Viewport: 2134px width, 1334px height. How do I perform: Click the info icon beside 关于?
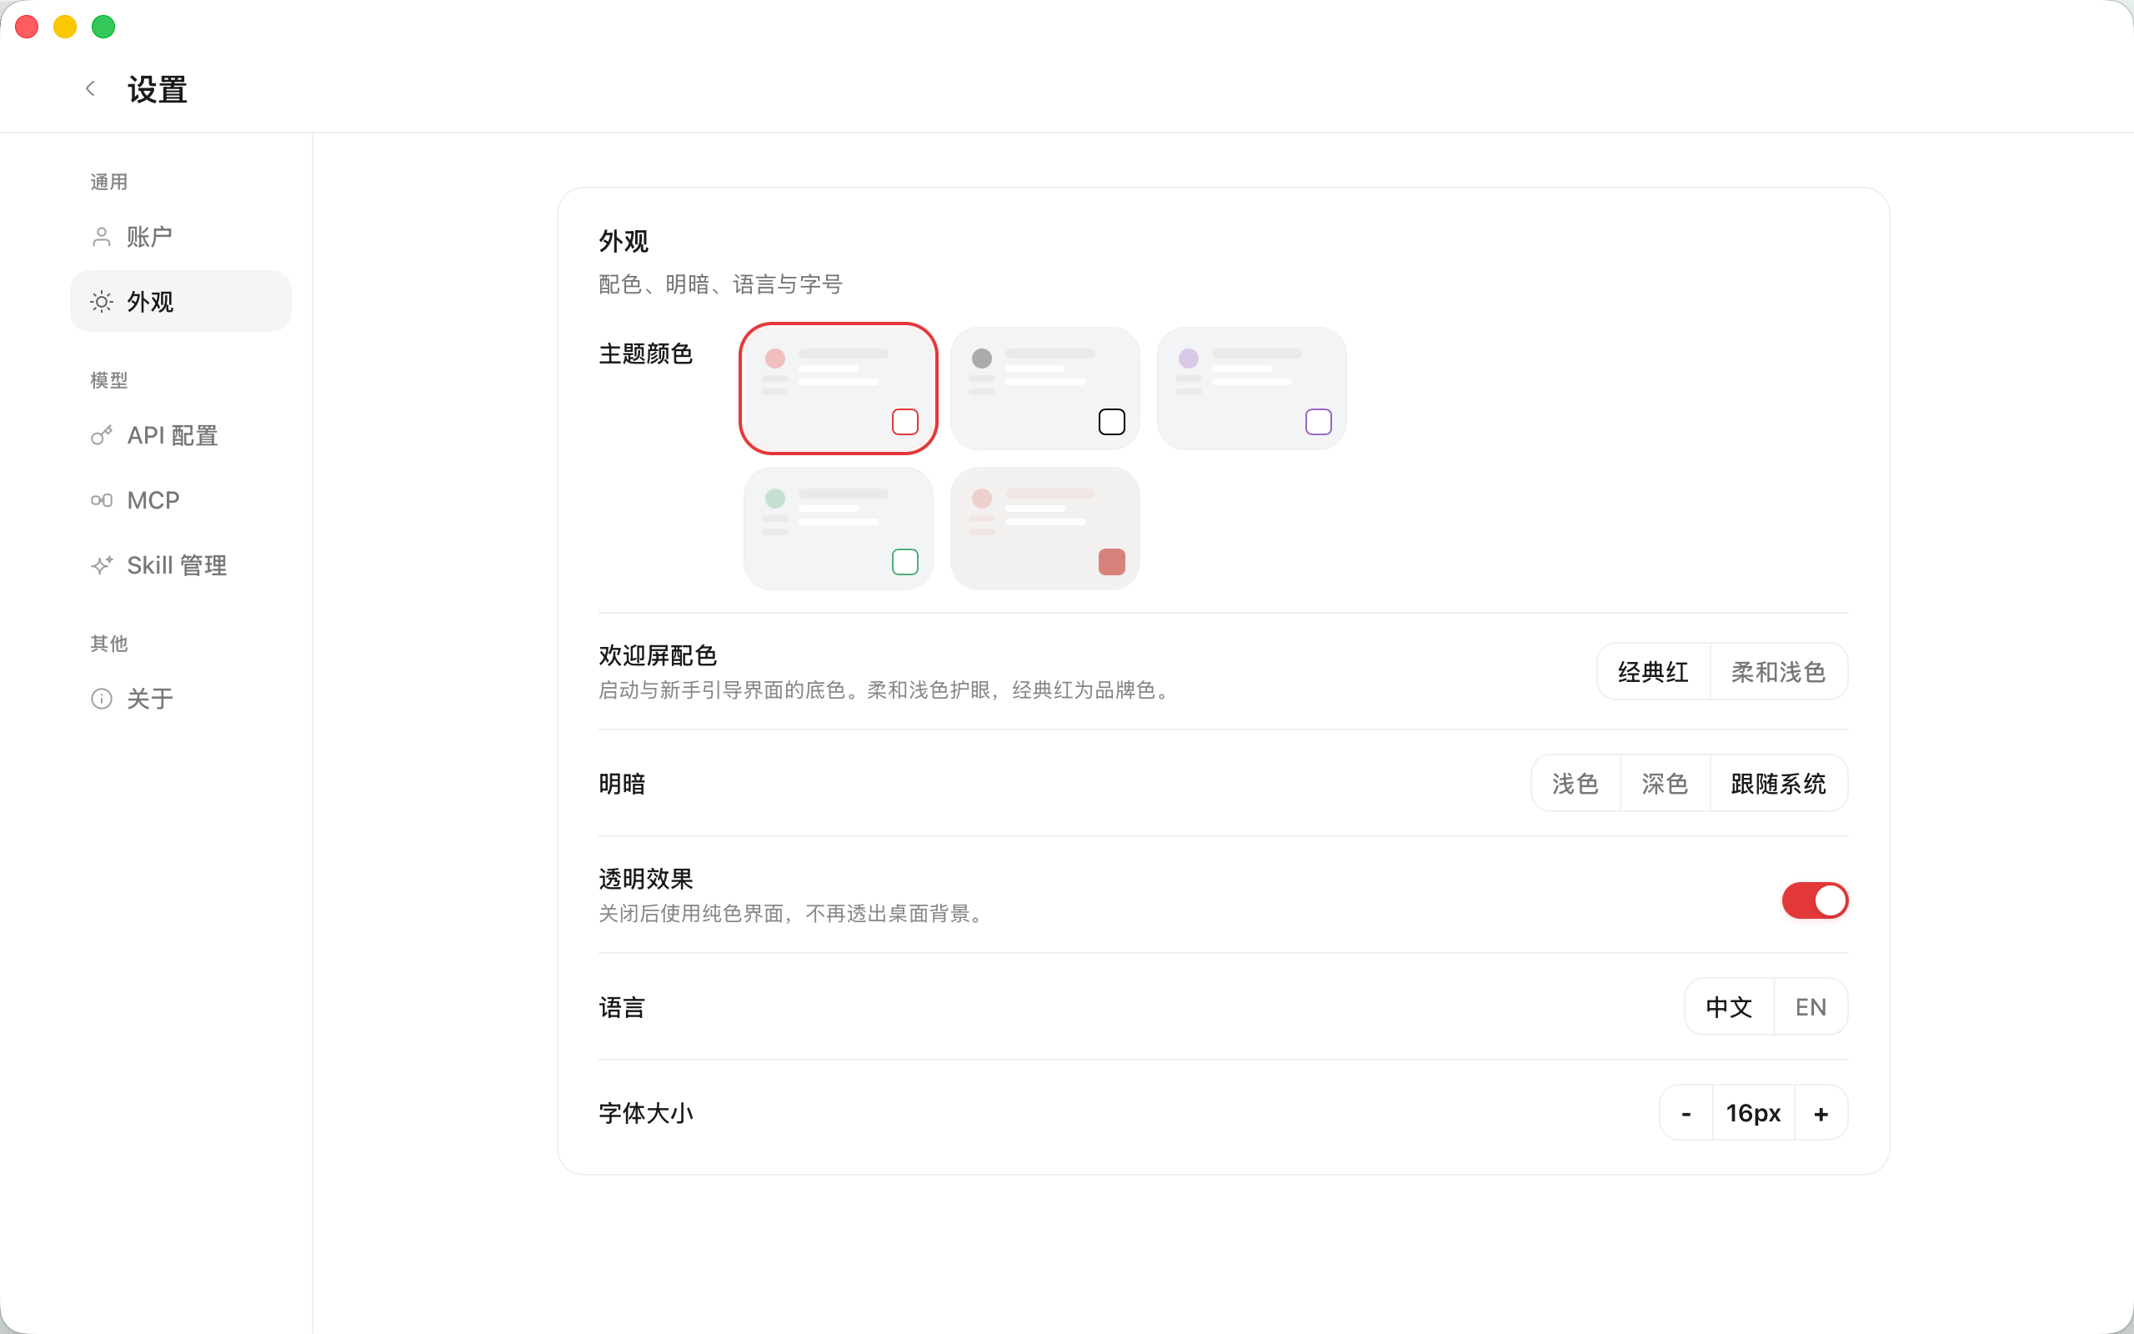102,699
